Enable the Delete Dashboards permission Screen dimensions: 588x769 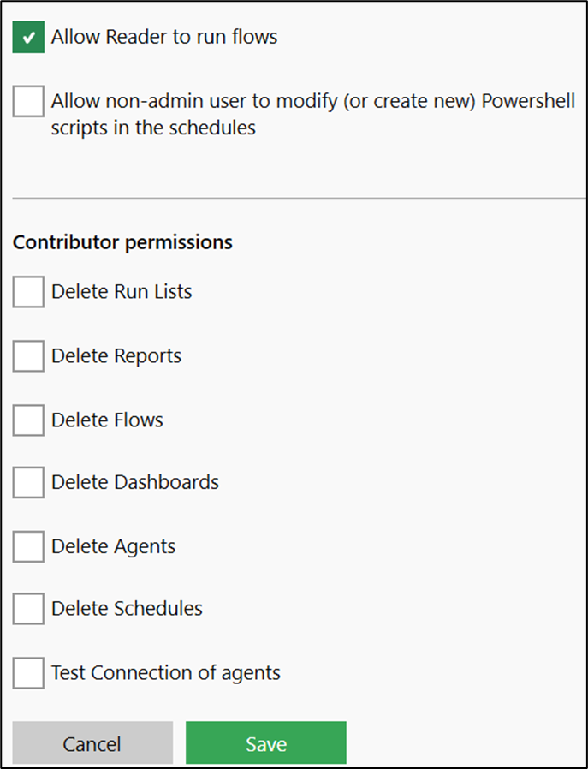tap(27, 482)
